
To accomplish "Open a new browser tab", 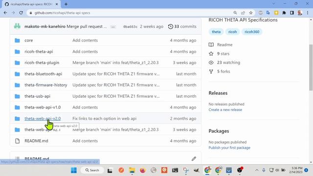I will point(66,4).
